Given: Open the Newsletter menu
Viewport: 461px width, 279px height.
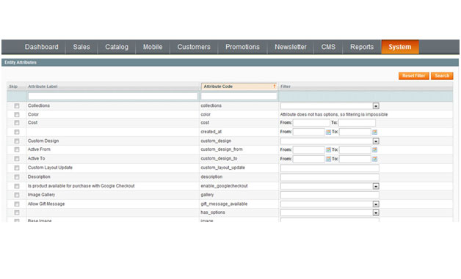Looking at the screenshot, I should (x=291, y=47).
